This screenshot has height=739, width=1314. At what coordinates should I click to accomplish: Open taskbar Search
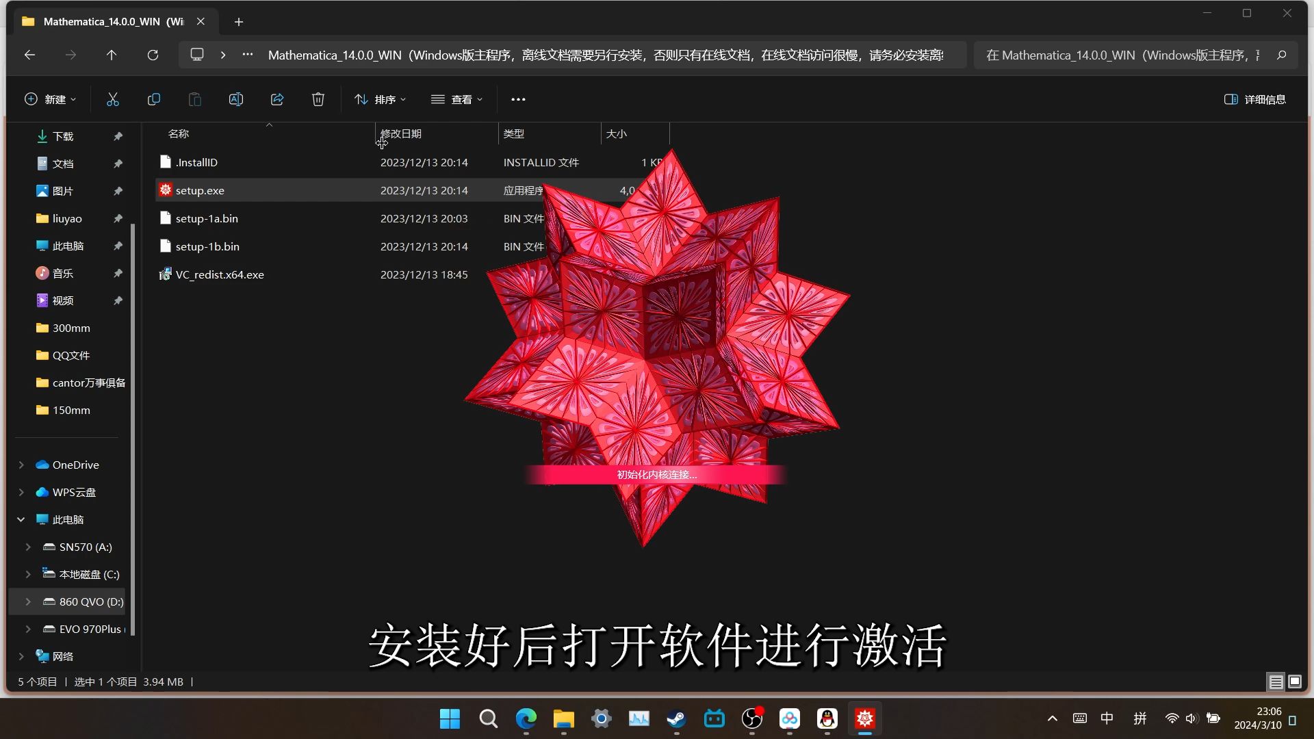[x=488, y=718]
